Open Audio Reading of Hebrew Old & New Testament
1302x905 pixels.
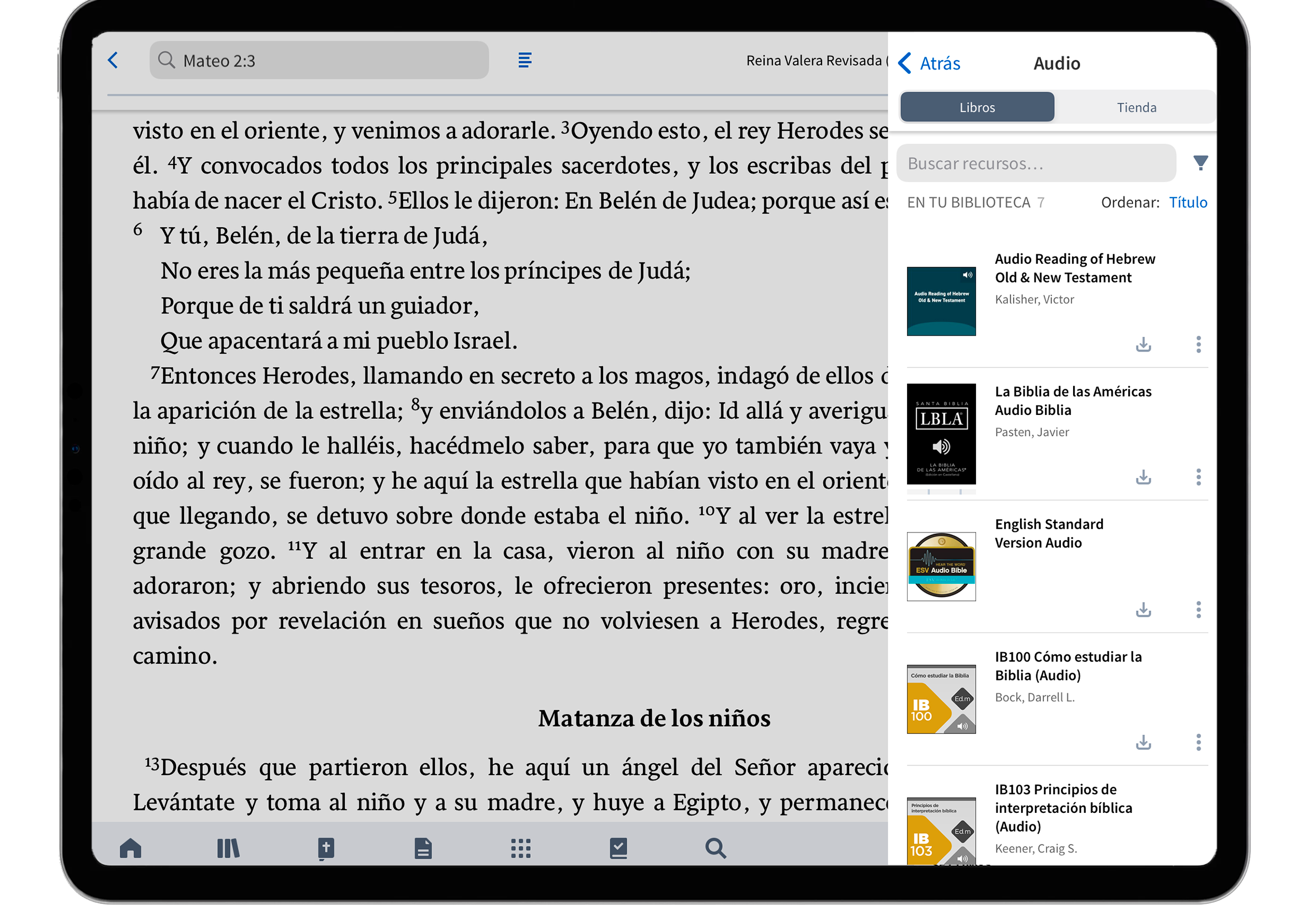coord(1074,268)
